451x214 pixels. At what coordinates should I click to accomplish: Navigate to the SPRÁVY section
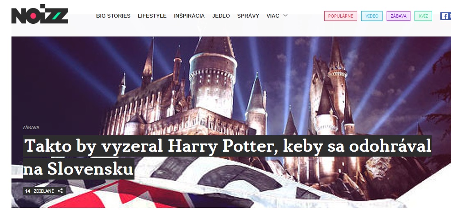coord(248,16)
